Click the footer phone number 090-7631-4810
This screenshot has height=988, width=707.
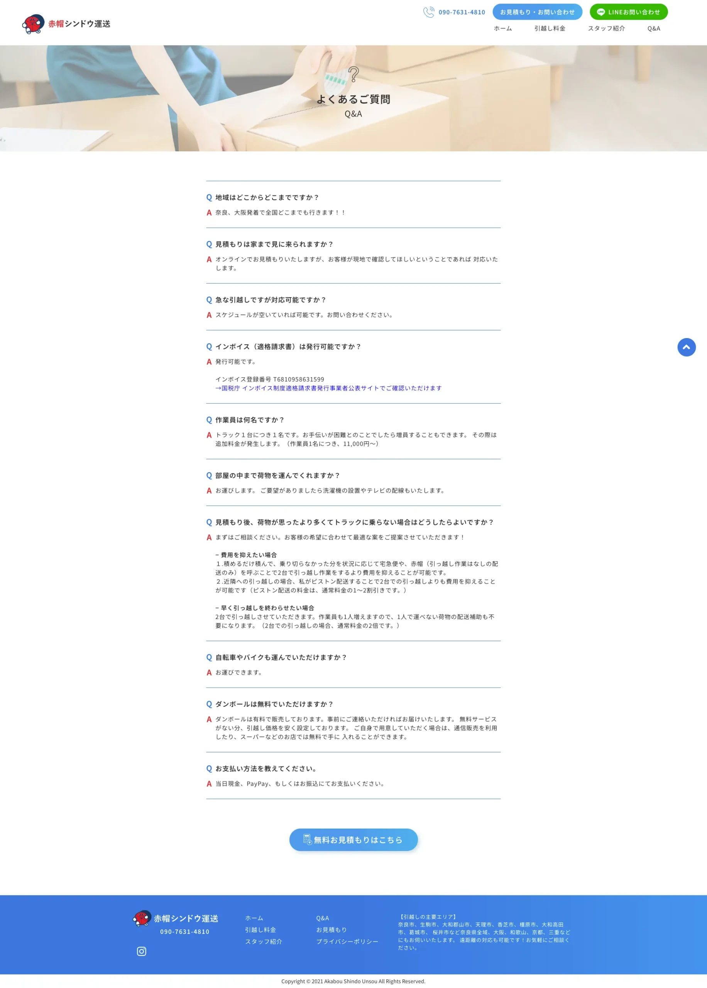[x=184, y=932]
